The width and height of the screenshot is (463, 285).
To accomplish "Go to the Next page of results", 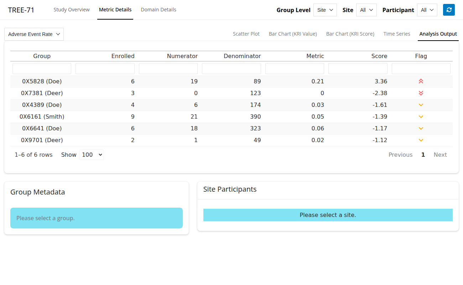I will coord(440,155).
